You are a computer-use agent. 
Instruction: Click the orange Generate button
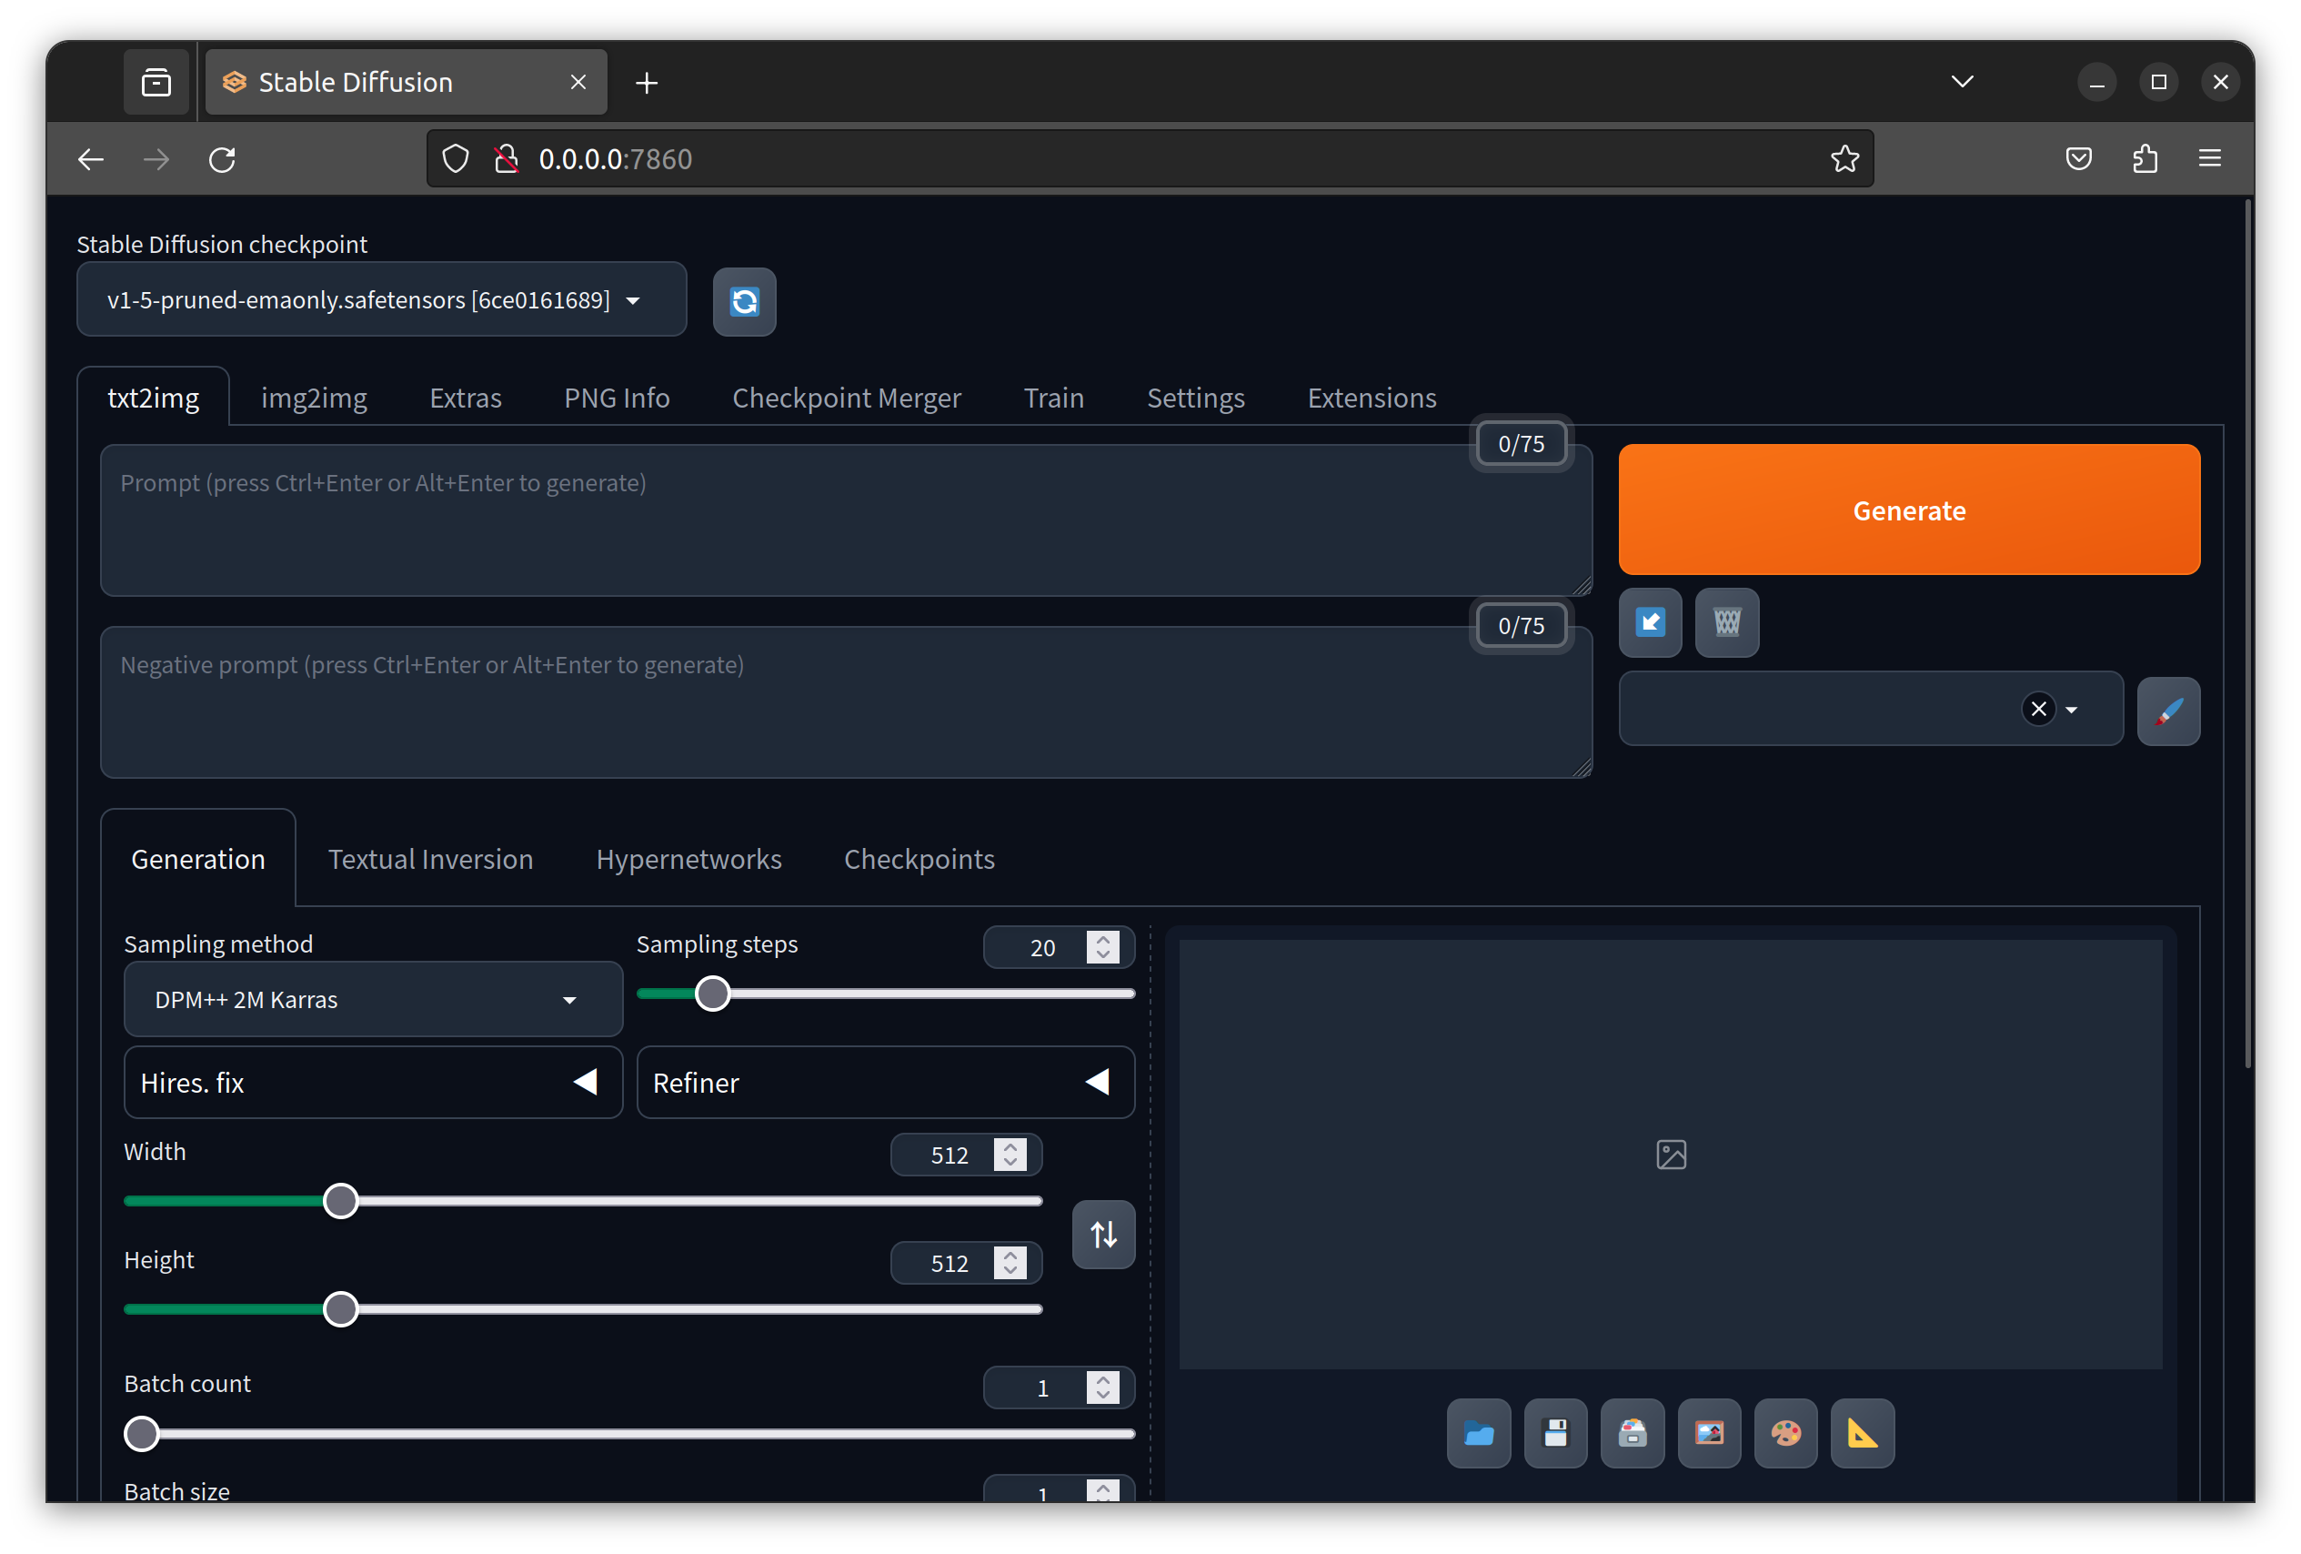(1908, 510)
